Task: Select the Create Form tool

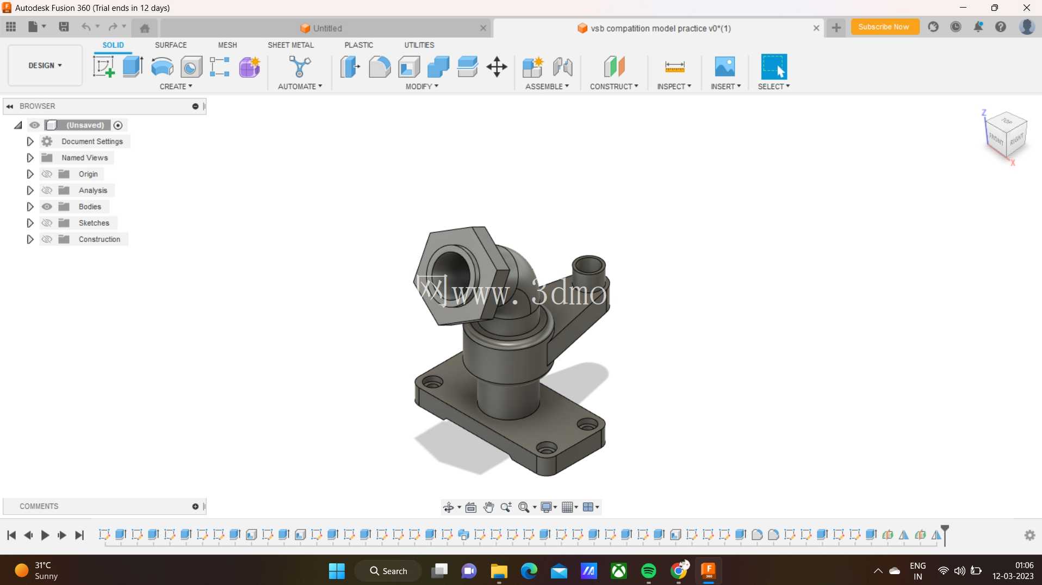Action: 250,67
